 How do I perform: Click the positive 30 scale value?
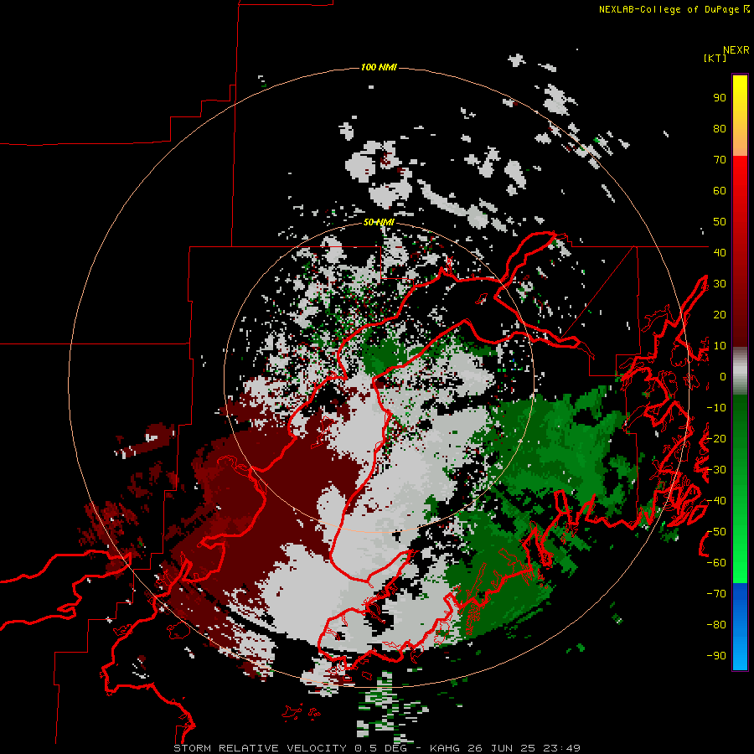point(720,284)
